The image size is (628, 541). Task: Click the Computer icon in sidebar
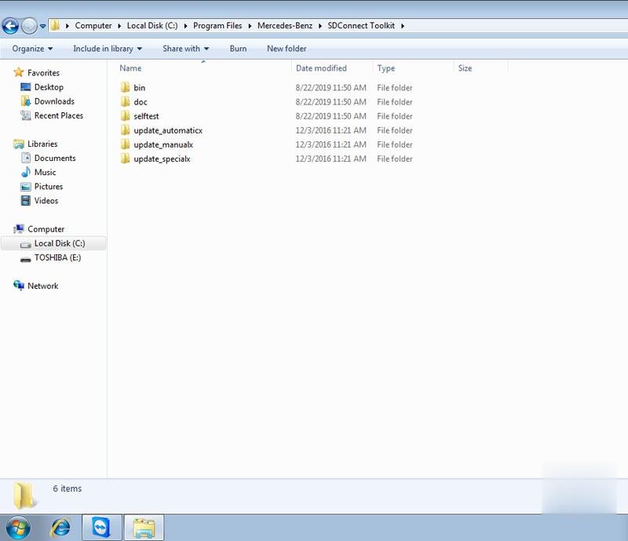point(19,228)
